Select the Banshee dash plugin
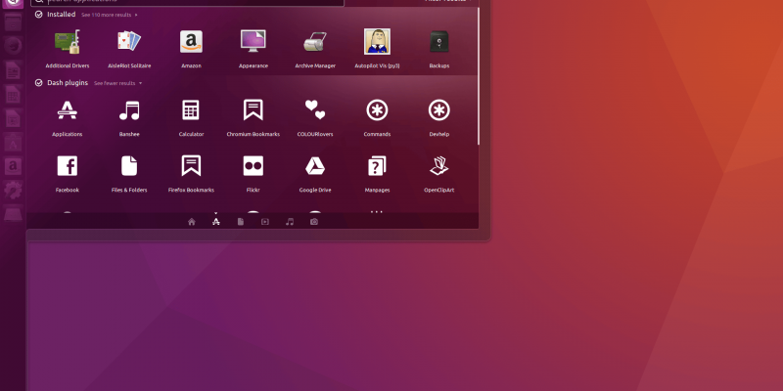The image size is (783, 391). click(129, 117)
